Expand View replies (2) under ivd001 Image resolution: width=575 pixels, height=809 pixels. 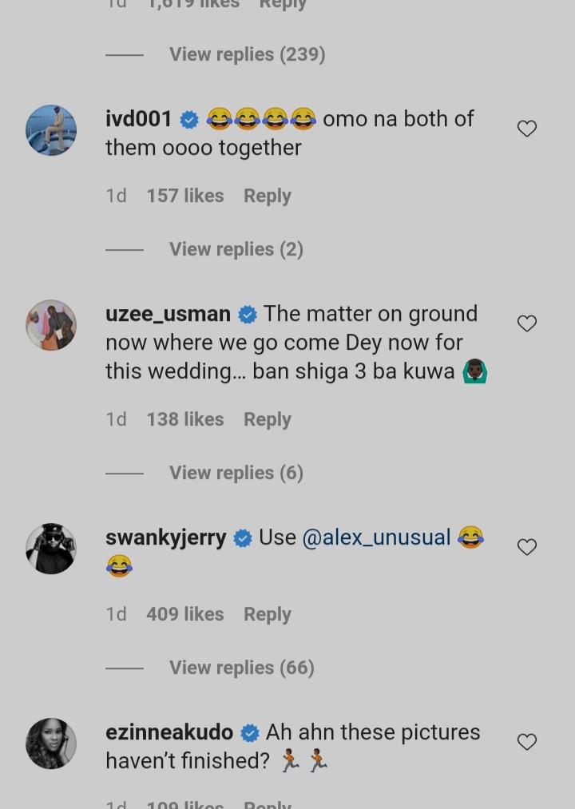tap(236, 249)
